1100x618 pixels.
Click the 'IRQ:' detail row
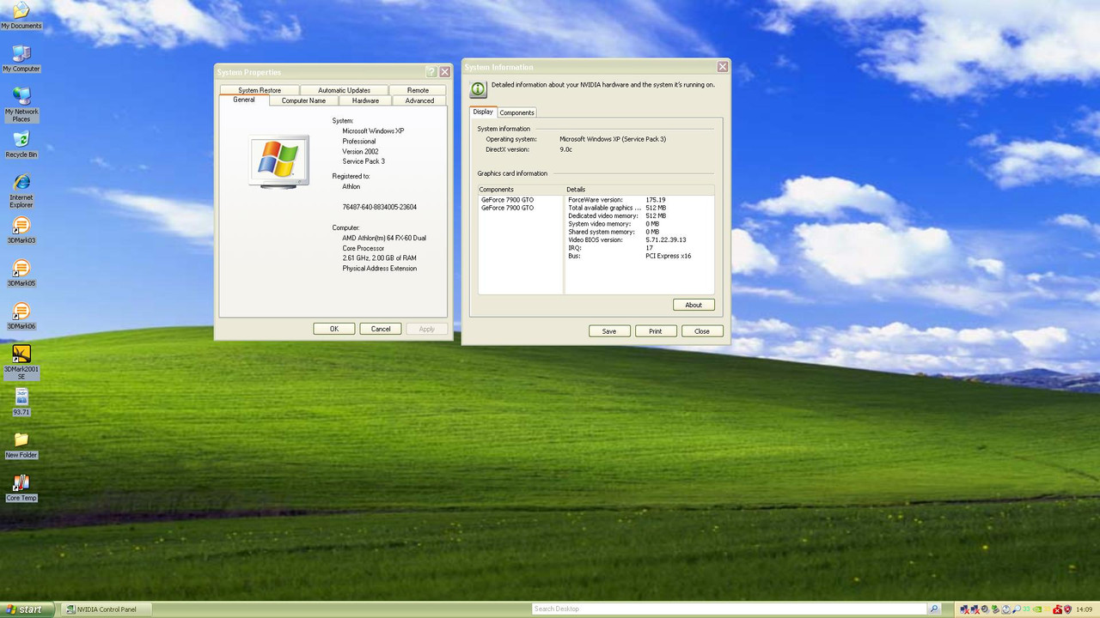click(x=639, y=248)
